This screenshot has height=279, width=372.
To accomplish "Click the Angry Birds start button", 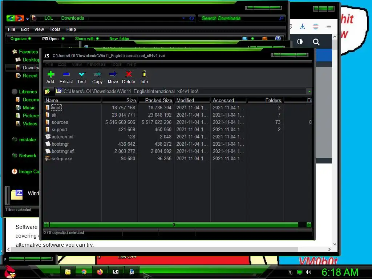I will pyautogui.click(x=10, y=272).
